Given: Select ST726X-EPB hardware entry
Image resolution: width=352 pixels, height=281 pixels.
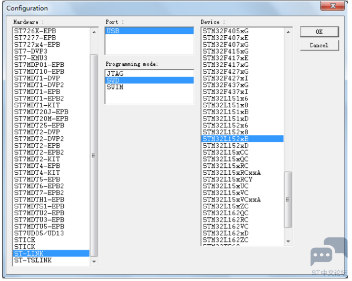Looking at the screenshot, I should tap(51, 31).
